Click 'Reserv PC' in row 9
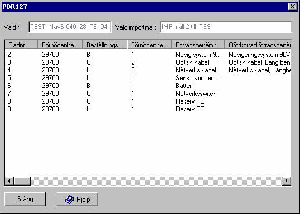This screenshot has height=214, width=300. [190, 109]
